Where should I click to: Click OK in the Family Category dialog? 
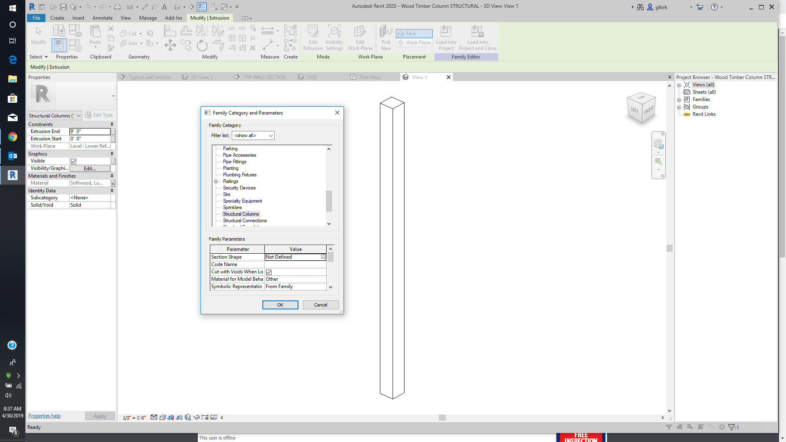pos(280,305)
